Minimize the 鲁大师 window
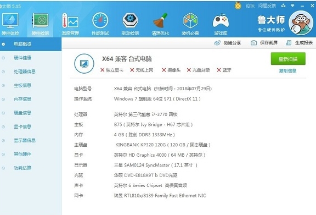Image resolution: width=316 pixels, height=215 pixels. tap(302, 6)
